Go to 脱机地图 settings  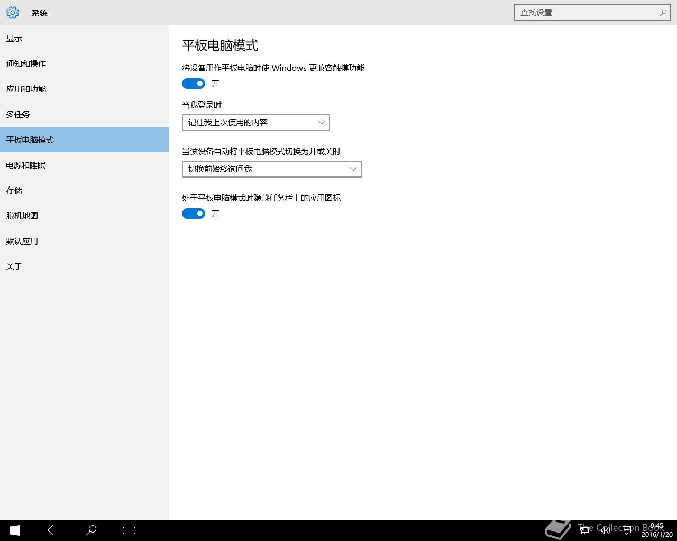pos(85,216)
